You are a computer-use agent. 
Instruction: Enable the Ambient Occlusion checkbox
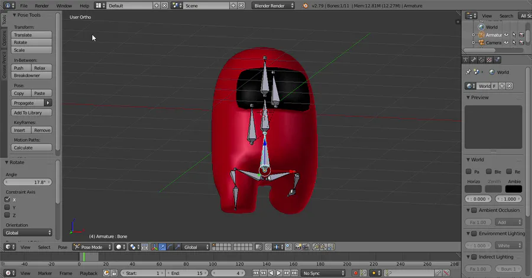click(473, 210)
